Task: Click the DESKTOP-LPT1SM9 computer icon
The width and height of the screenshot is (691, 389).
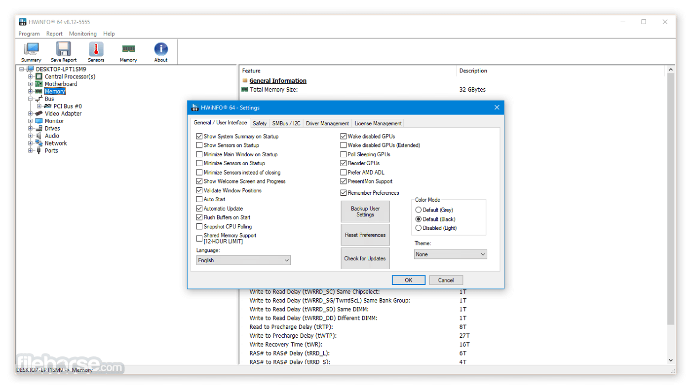Action: 30,69
